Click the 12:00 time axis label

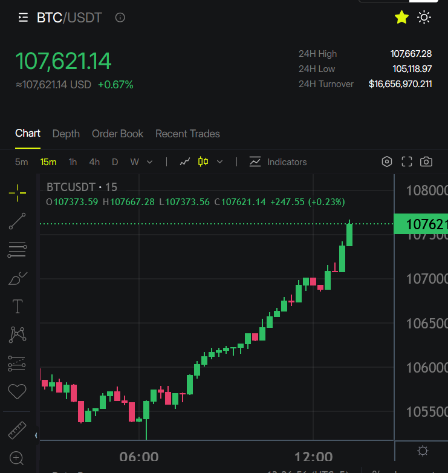coord(313,457)
